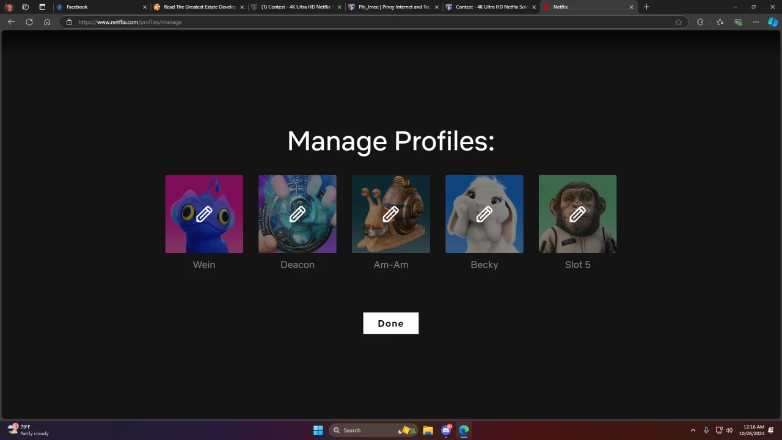Image resolution: width=782 pixels, height=440 pixels.
Task: Show hidden system tray icons
Action: [x=693, y=430]
